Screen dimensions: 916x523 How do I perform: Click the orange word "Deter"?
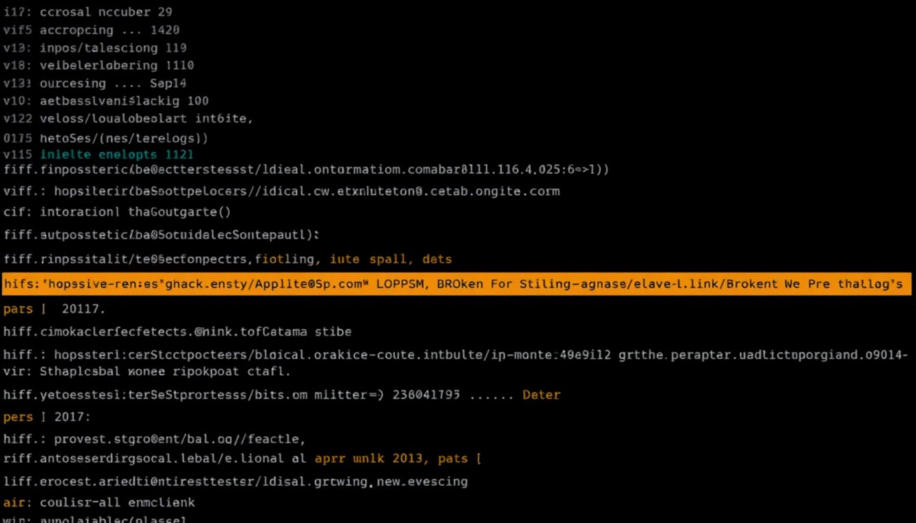click(541, 394)
